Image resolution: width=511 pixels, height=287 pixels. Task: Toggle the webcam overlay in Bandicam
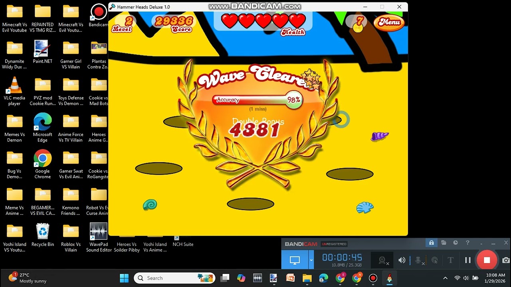pyautogui.click(x=383, y=260)
